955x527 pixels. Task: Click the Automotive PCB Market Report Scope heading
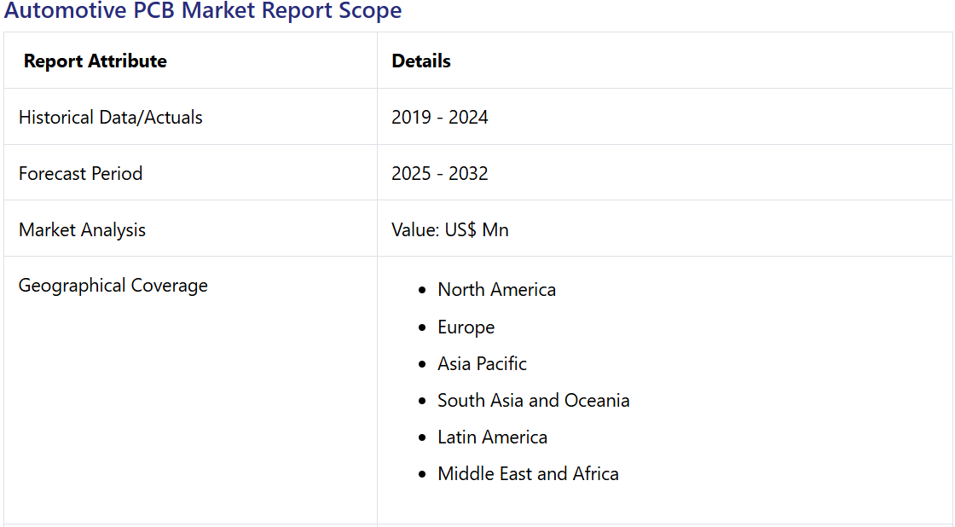(x=203, y=11)
